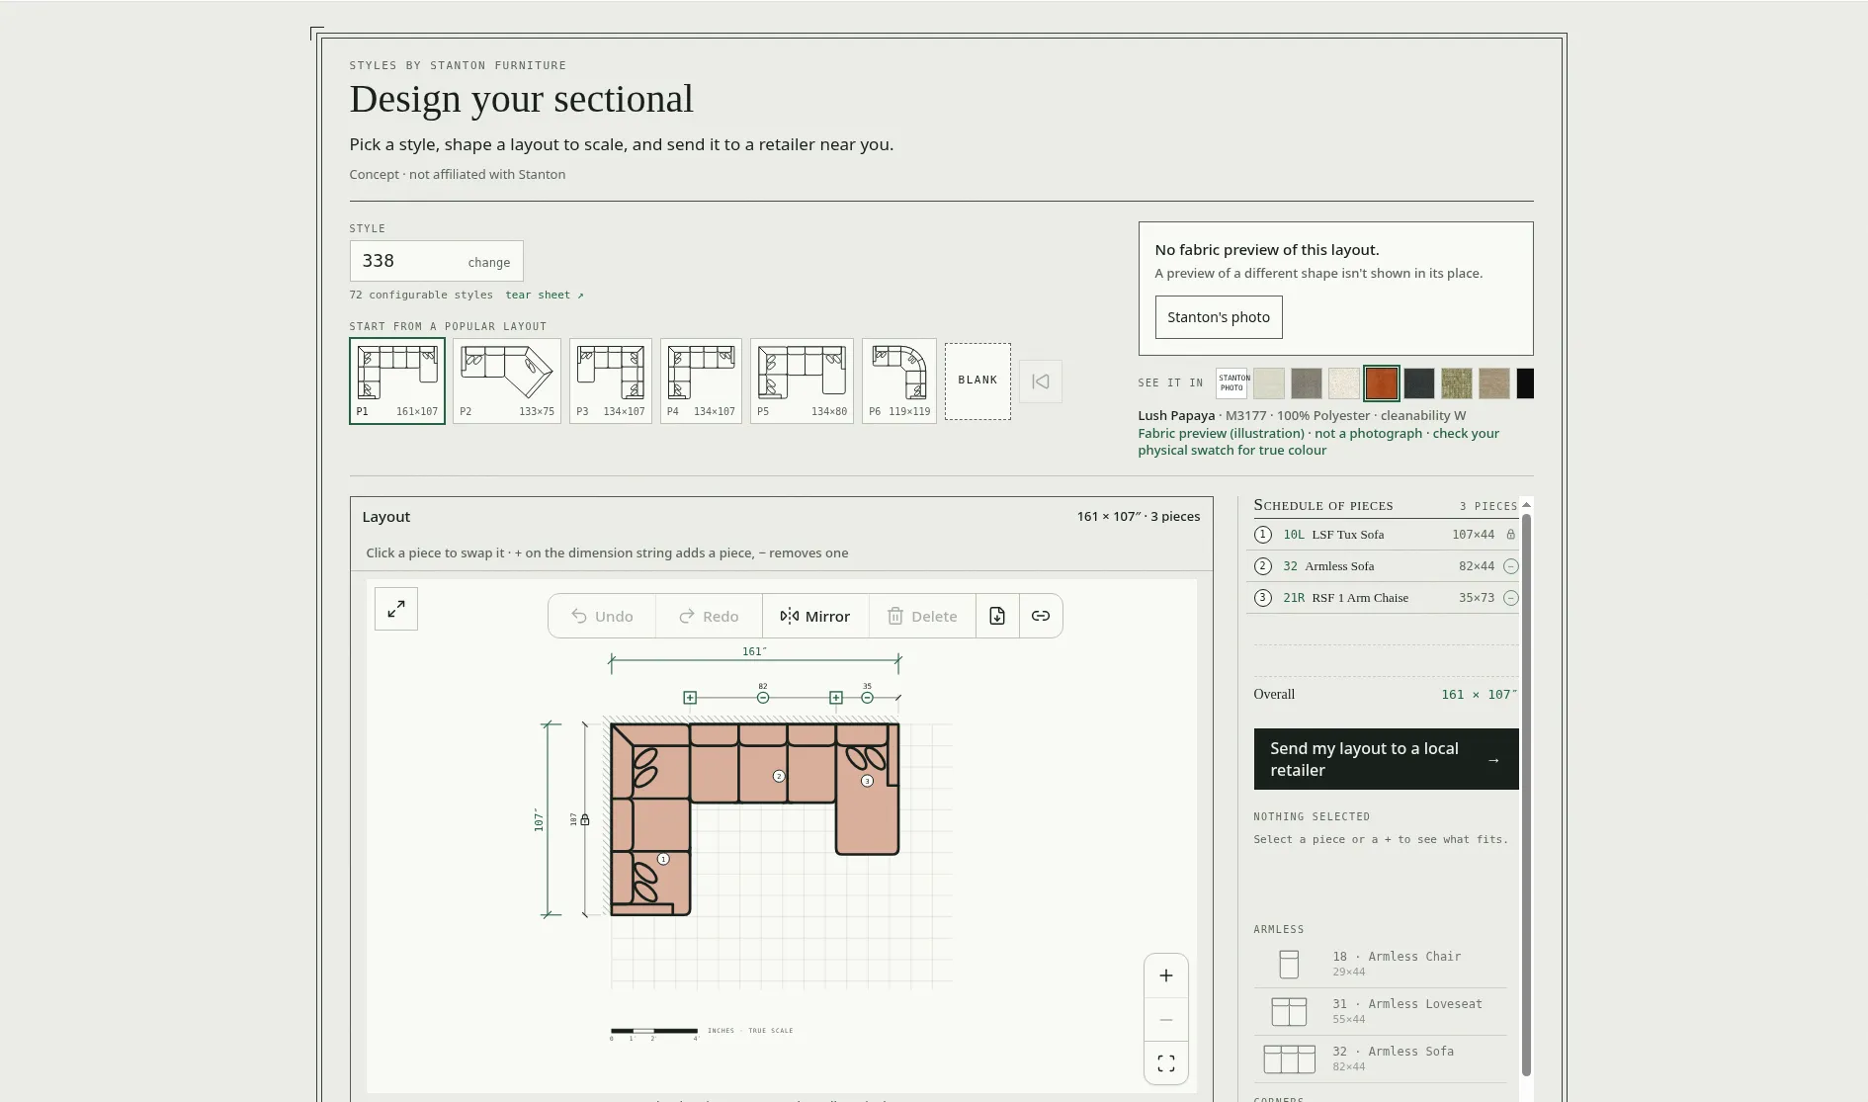Remove the 35-inch segment
1868x1102 pixels.
867,698
